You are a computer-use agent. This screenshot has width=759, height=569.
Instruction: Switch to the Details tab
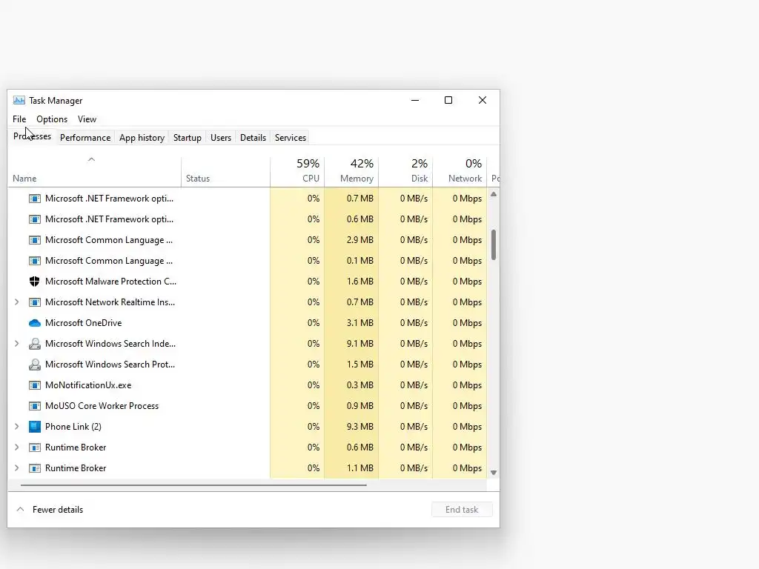(x=253, y=137)
